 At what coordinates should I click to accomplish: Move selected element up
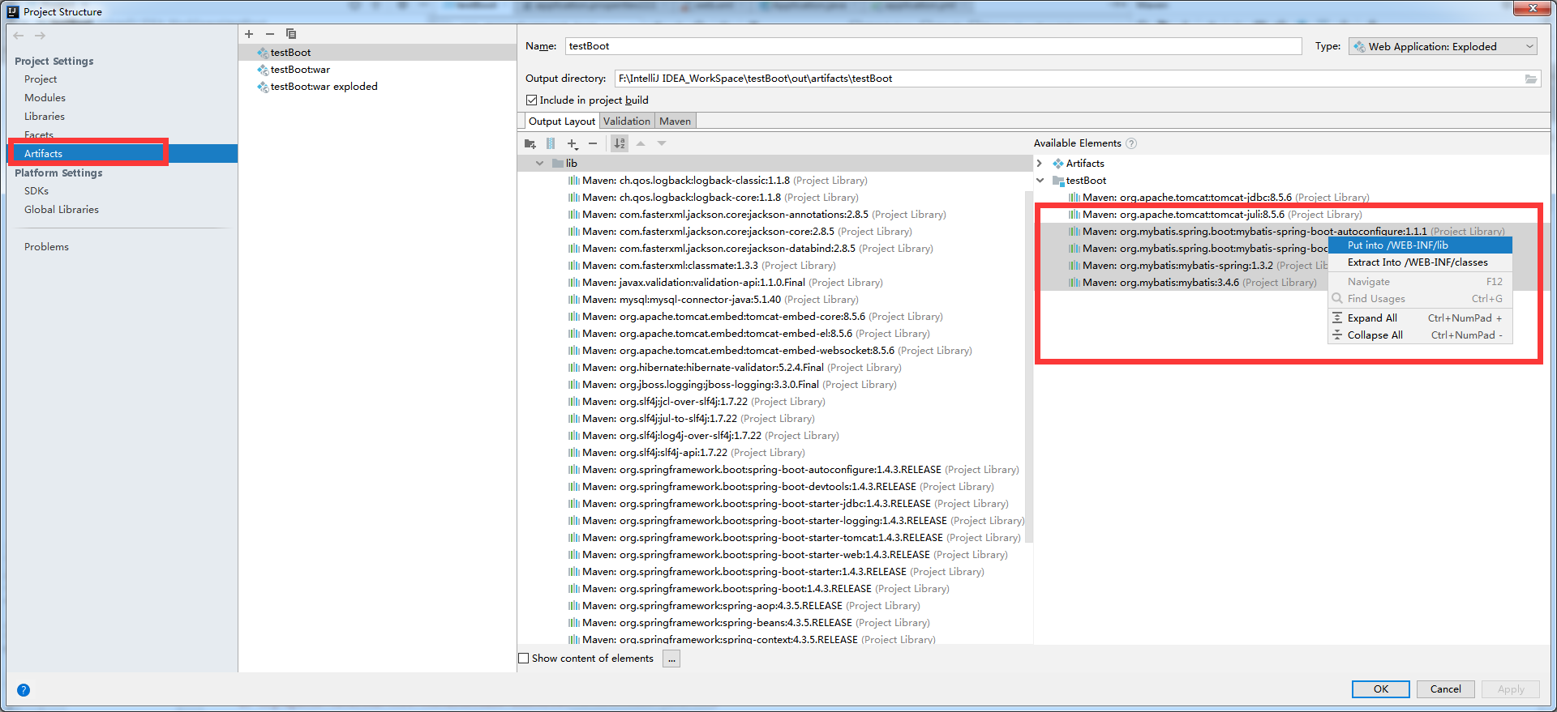[641, 143]
